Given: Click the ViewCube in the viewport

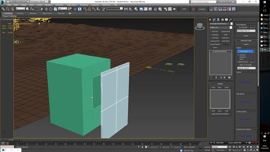Looking at the screenshot, I should 200,26.
